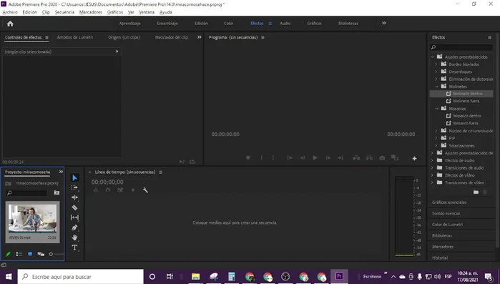
Task: Adjust Project panel thumbnail zoom slider
Action: [x=51, y=254]
